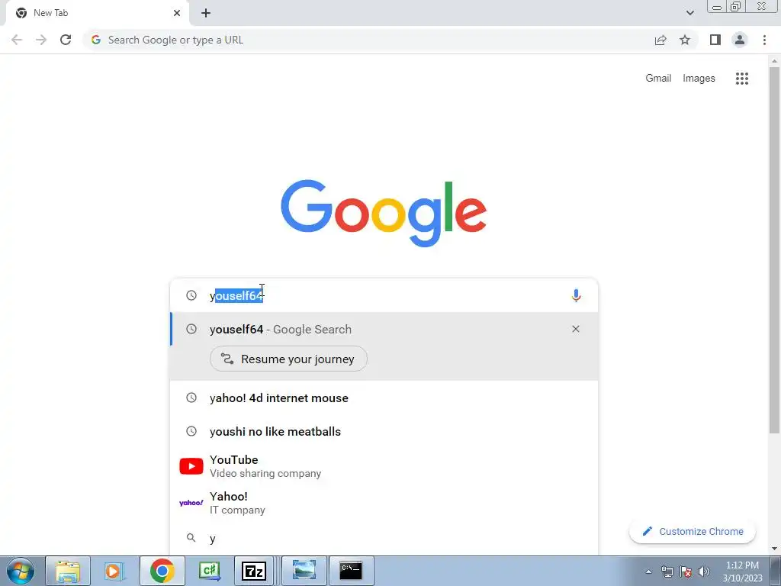Click clock icon next to yahoo! 4d internet mouse
The width and height of the screenshot is (781, 586).
[x=191, y=398]
